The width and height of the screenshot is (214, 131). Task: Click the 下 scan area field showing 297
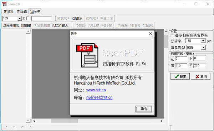click(x=199, y=65)
